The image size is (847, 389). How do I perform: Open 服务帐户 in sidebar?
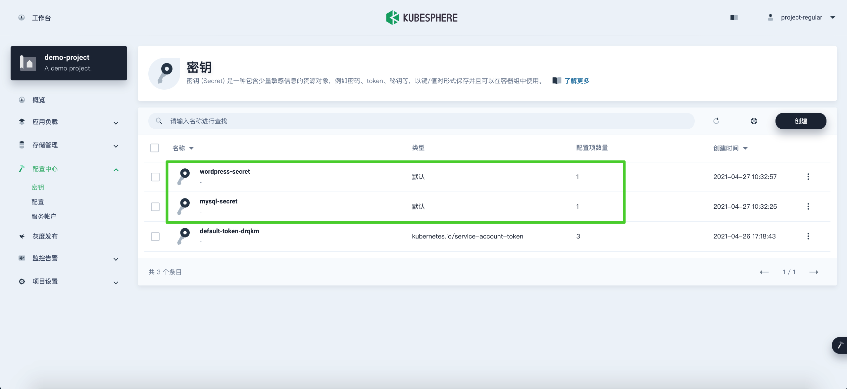pyautogui.click(x=44, y=216)
